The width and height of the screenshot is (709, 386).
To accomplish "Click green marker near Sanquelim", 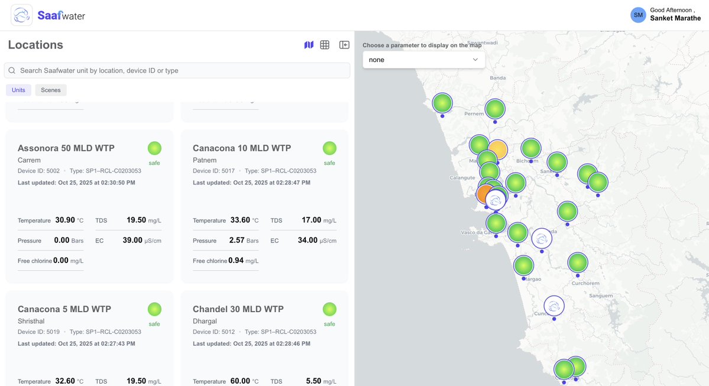I will click(557, 163).
